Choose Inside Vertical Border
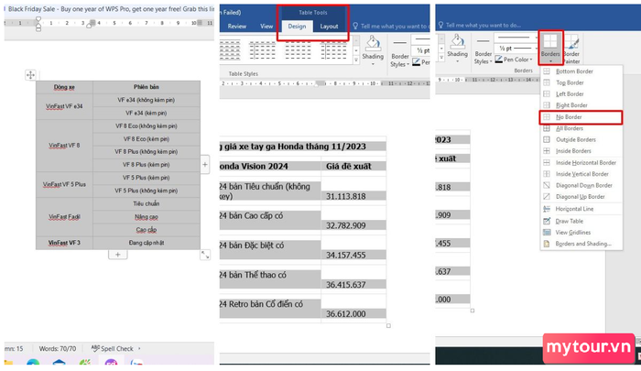The width and height of the screenshot is (641, 371). click(581, 174)
